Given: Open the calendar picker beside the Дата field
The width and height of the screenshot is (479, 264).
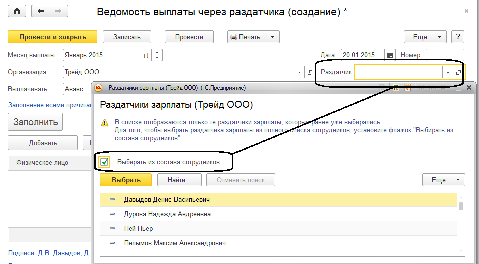Looking at the screenshot, I should [390, 55].
